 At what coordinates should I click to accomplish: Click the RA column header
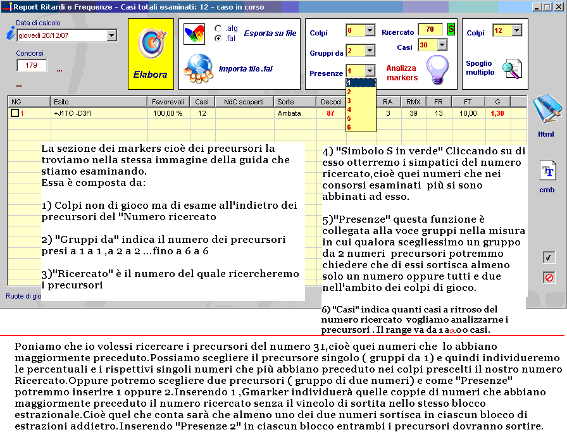pyautogui.click(x=388, y=102)
